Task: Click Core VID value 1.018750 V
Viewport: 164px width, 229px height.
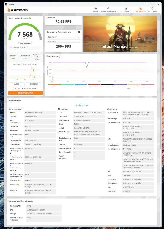Action: 89,144
